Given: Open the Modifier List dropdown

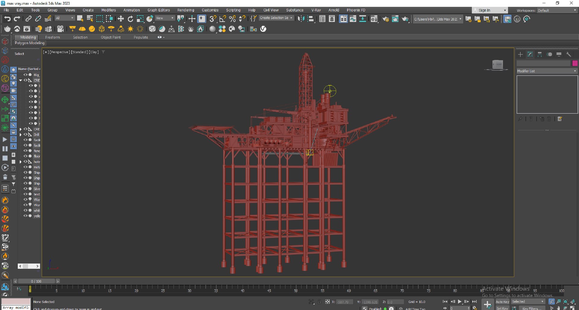Looking at the screenshot, I should [x=547, y=71].
